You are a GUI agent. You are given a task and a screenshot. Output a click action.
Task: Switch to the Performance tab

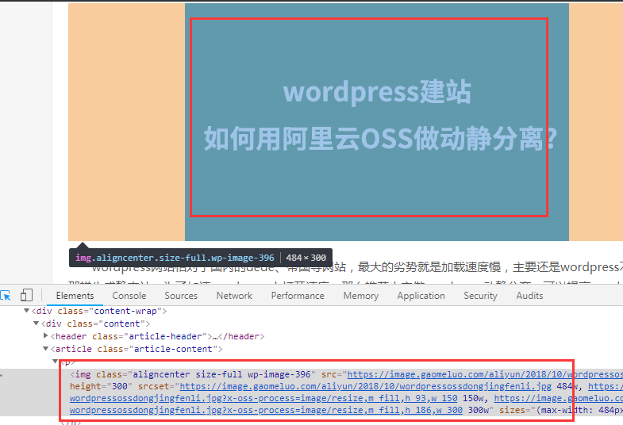pyautogui.click(x=298, y=296)
